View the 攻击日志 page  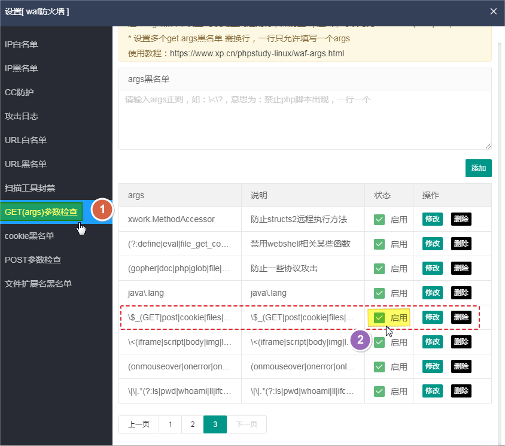coord(22,116)
